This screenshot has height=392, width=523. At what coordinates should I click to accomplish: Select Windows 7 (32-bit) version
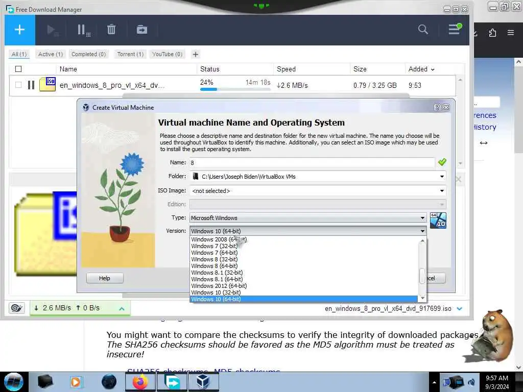(x=214, y=246)
